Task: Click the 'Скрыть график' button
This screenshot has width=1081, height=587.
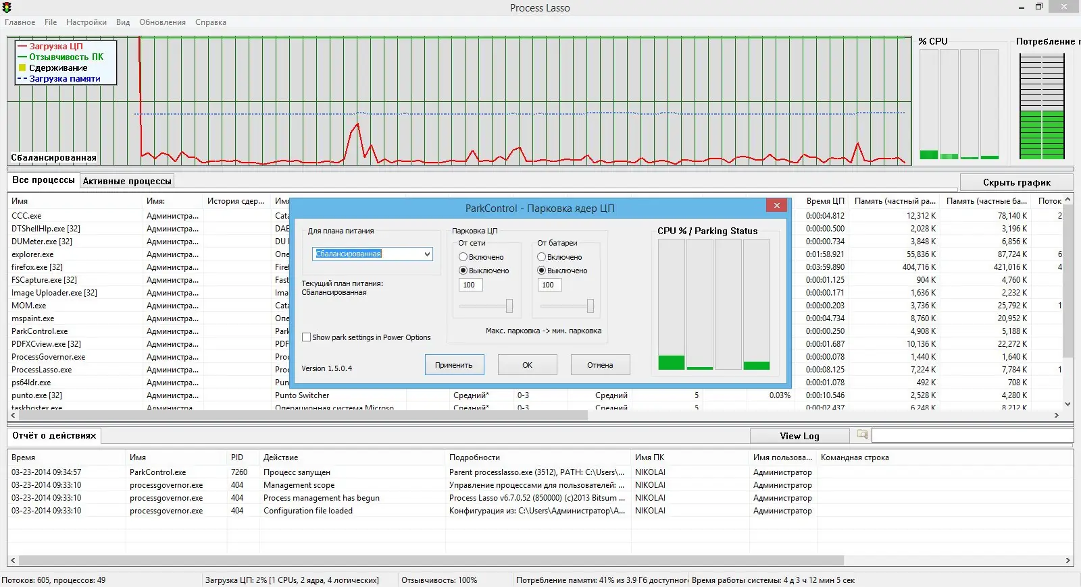Action: tap(1016, 182)
